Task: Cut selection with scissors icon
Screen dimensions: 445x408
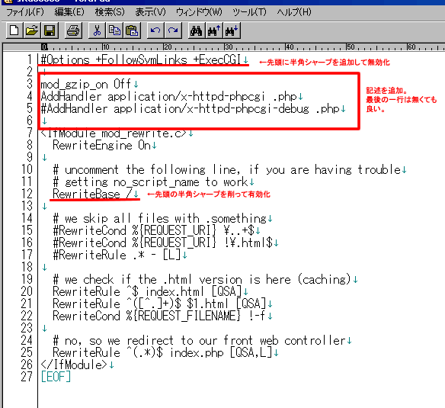Action: click(x=97, y=31)
